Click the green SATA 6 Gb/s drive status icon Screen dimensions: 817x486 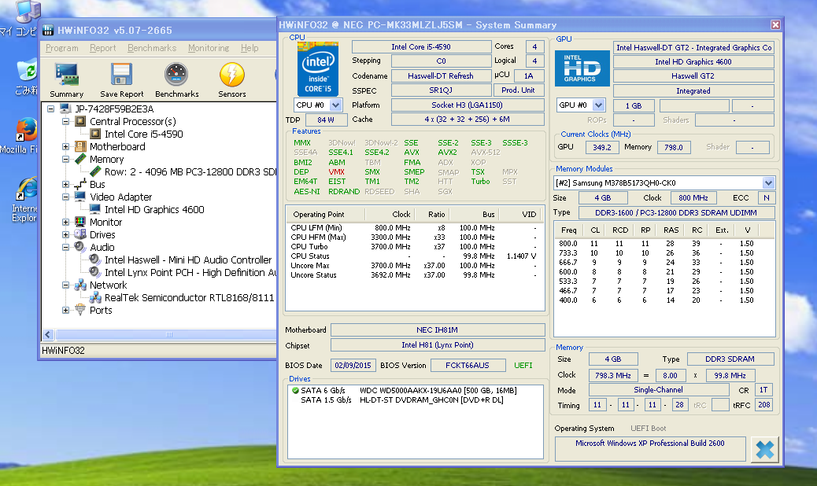pyautogui.click(x=295, y=390)
